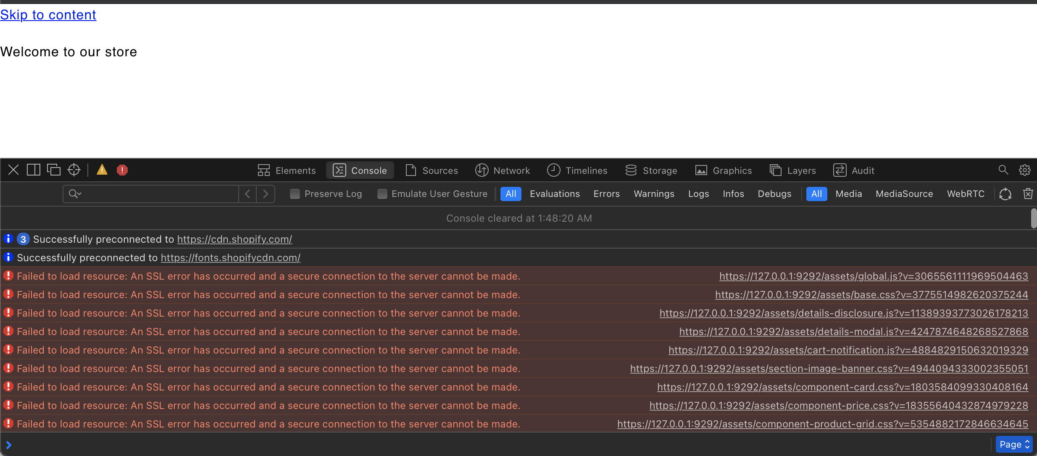The image size is (1037, 456).
Task: Open the cdn.shopify.com preconnect link
Action: 234,239
